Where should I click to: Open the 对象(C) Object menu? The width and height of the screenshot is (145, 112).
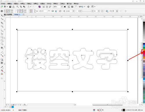(29, 3)
